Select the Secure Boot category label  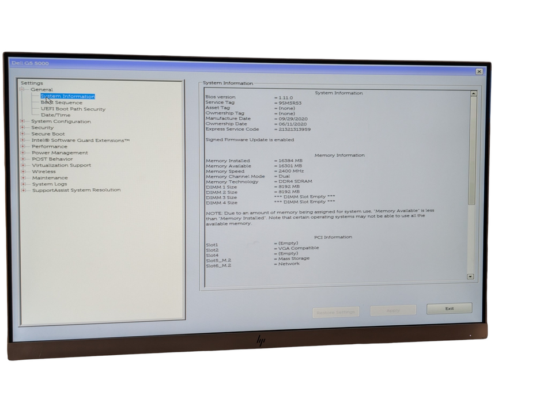[x=48, y=134]
